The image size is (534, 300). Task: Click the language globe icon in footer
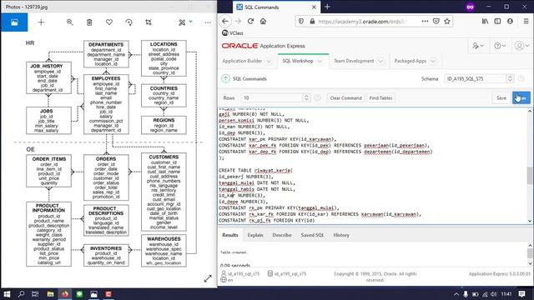pos(224,280)
